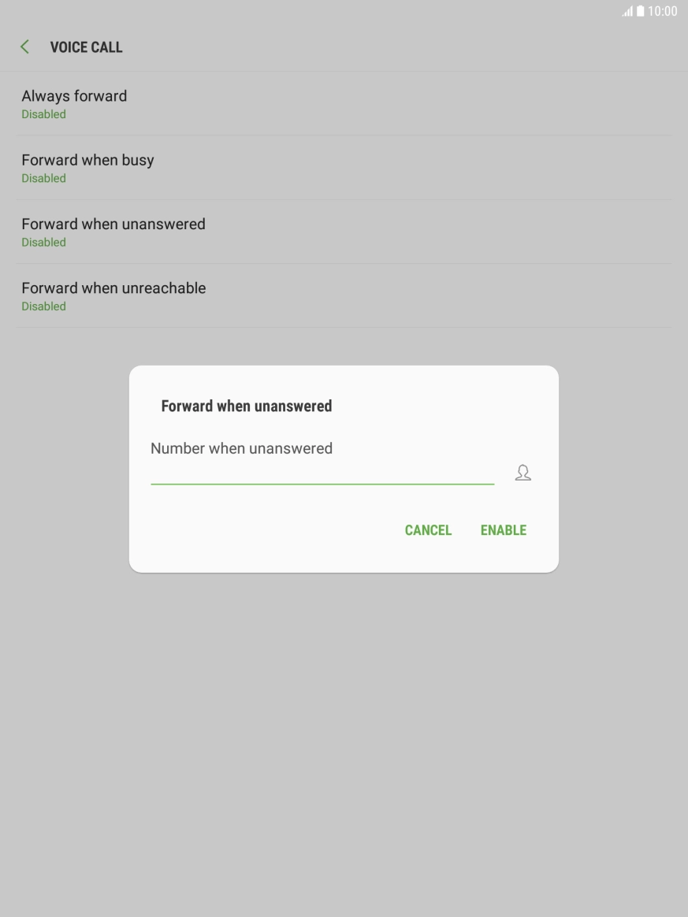
Task: Select the VOICE CALL header title
Action: pos(86,47)
